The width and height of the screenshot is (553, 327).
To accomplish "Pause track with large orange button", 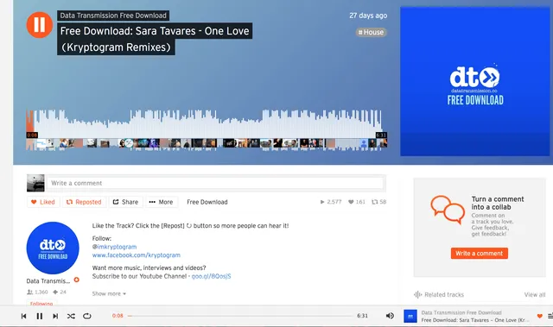I will 40,25.
